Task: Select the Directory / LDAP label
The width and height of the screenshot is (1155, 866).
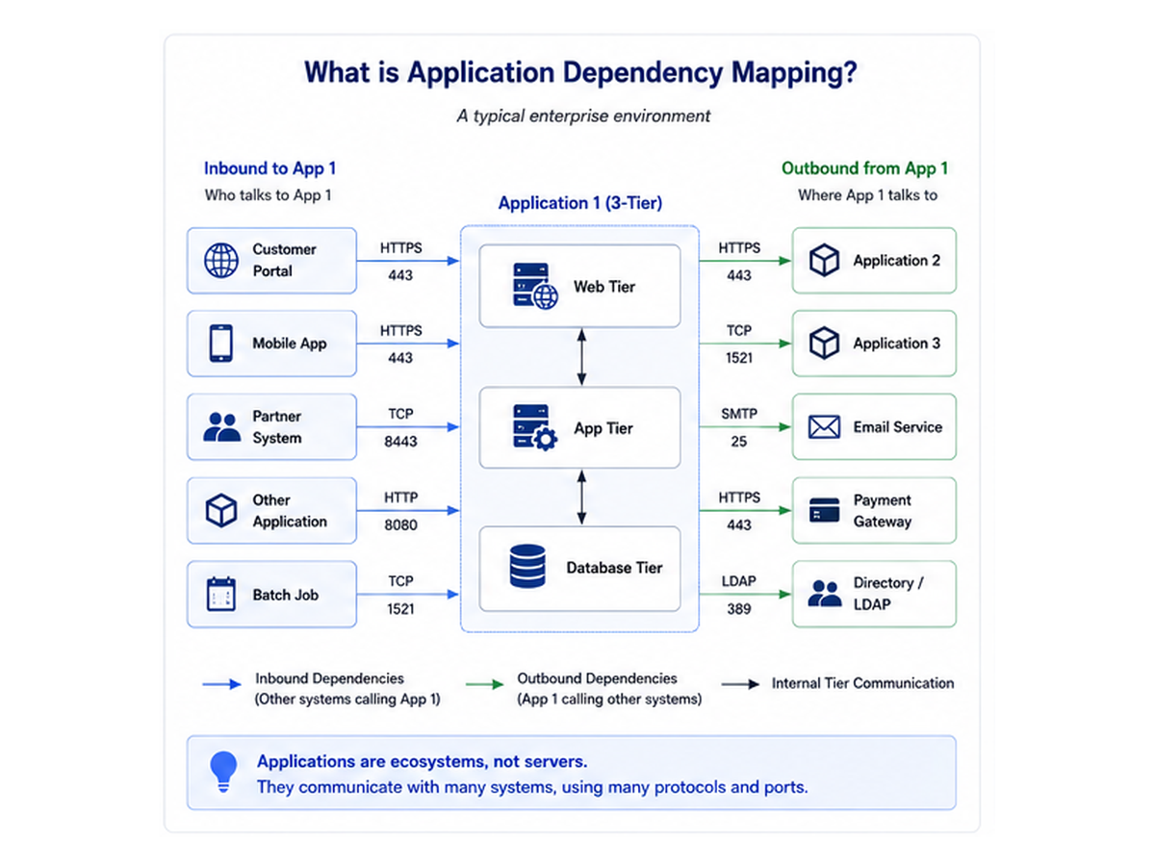Action: coord(888,594)
